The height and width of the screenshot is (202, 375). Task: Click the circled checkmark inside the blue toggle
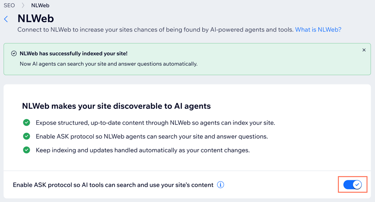[x=357, y=185]
